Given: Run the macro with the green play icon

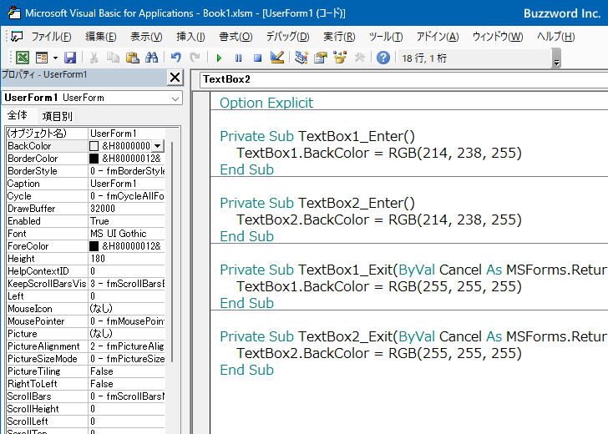Looking at the screenshot, I should click(219, 58).
